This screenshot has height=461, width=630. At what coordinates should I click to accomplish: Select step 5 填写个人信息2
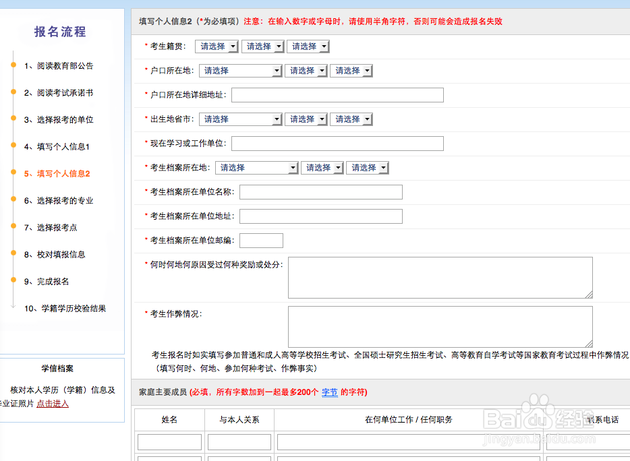(x=57, y=173)
